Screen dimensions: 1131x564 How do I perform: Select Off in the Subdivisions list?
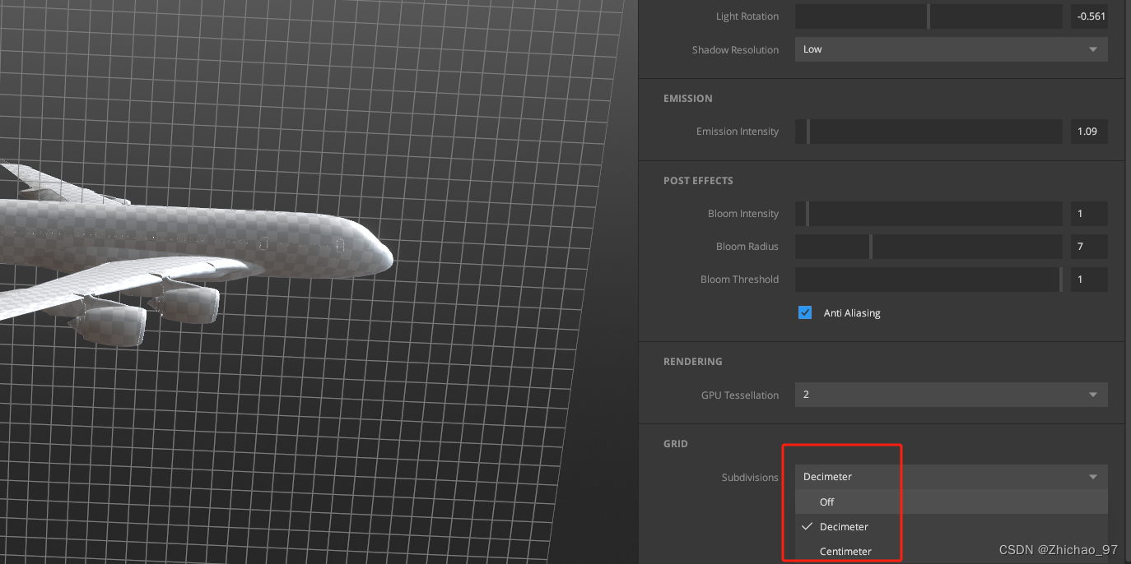[826, 502]
